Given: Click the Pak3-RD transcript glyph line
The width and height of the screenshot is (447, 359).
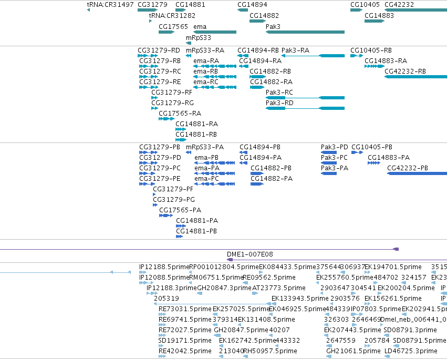Looking at the screenshot, I should (305, 108).
